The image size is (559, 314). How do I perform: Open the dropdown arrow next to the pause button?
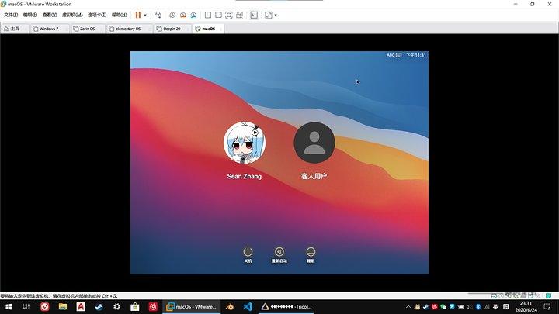[x=145, y=15]
